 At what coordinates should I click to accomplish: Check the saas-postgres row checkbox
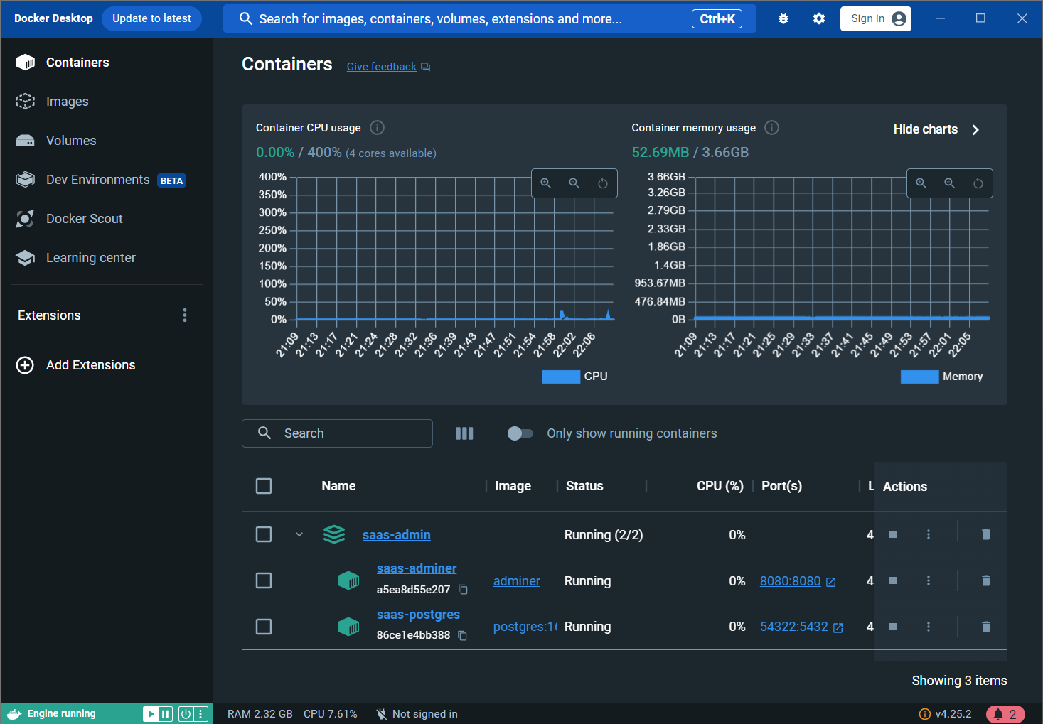pos(264,627)
